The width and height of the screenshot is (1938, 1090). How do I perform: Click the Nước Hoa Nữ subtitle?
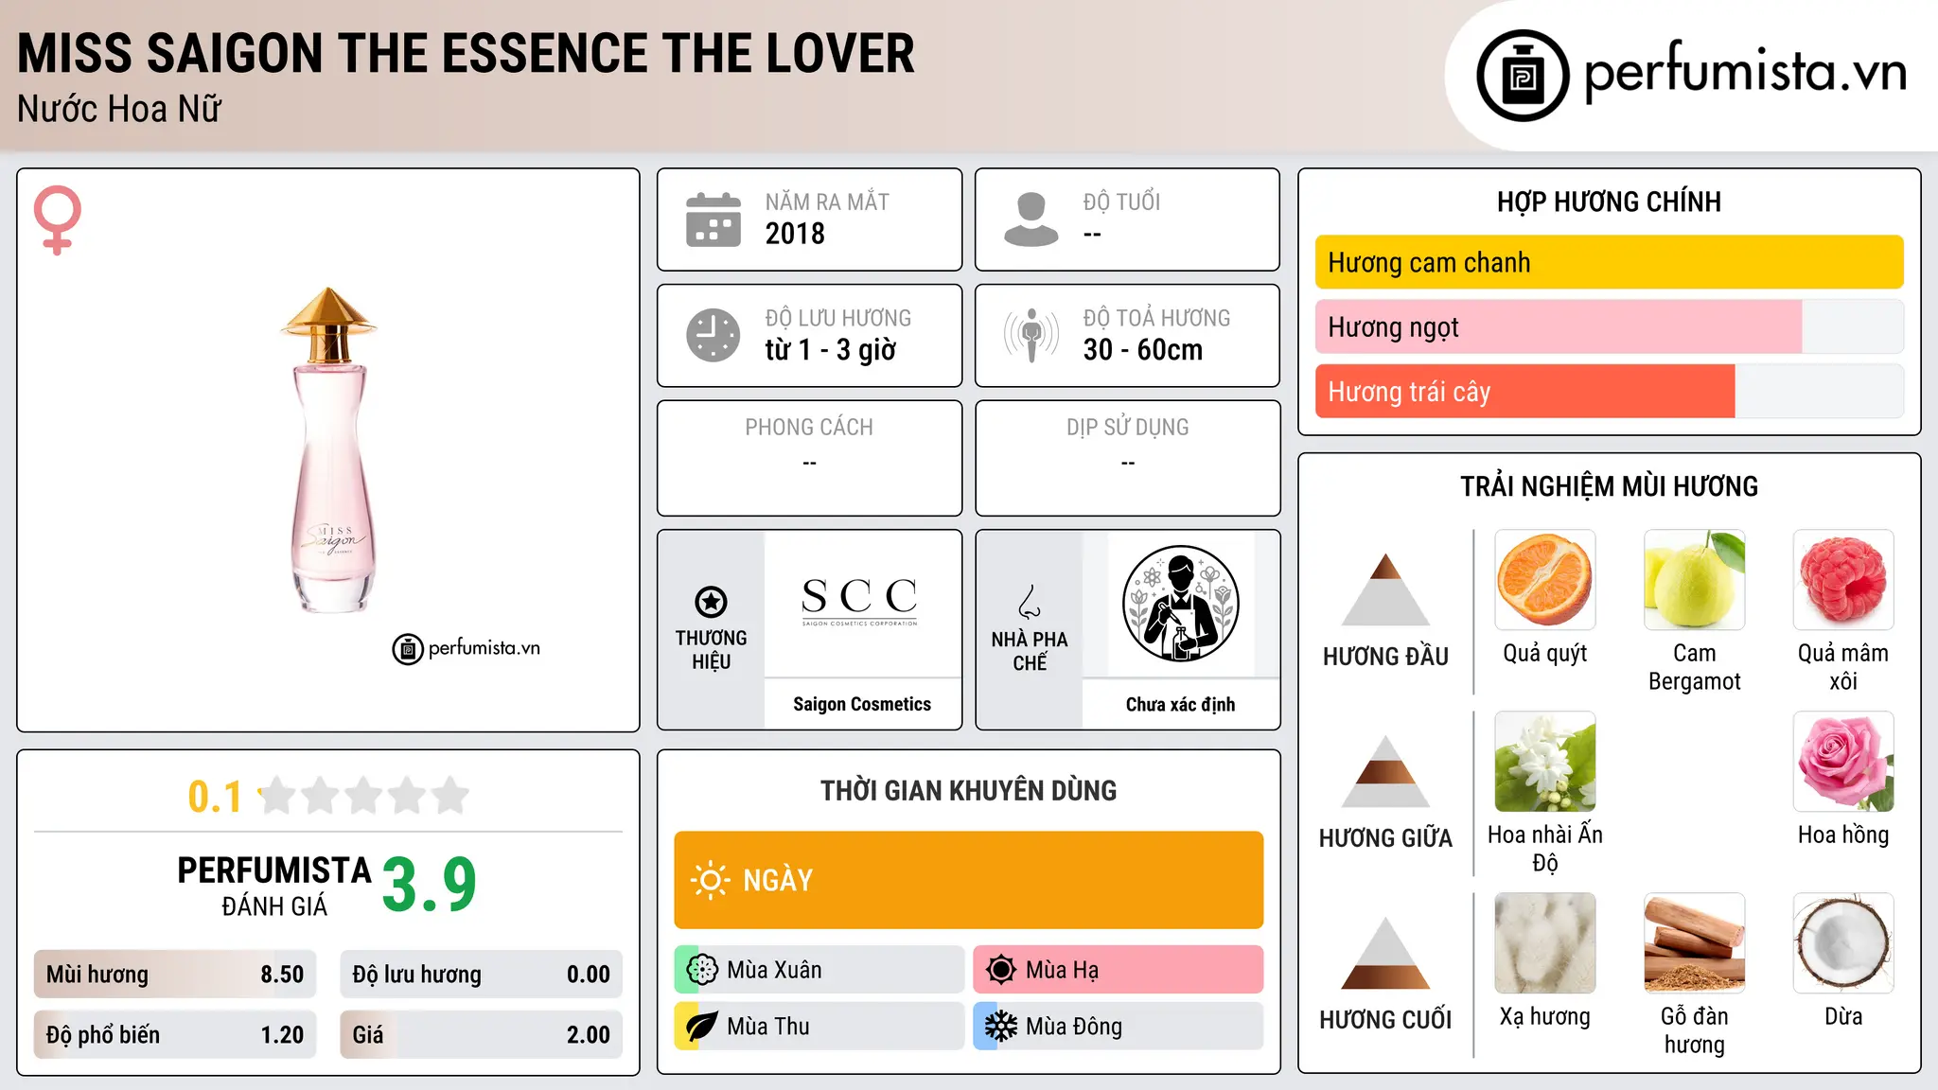[x=119, y=109]
